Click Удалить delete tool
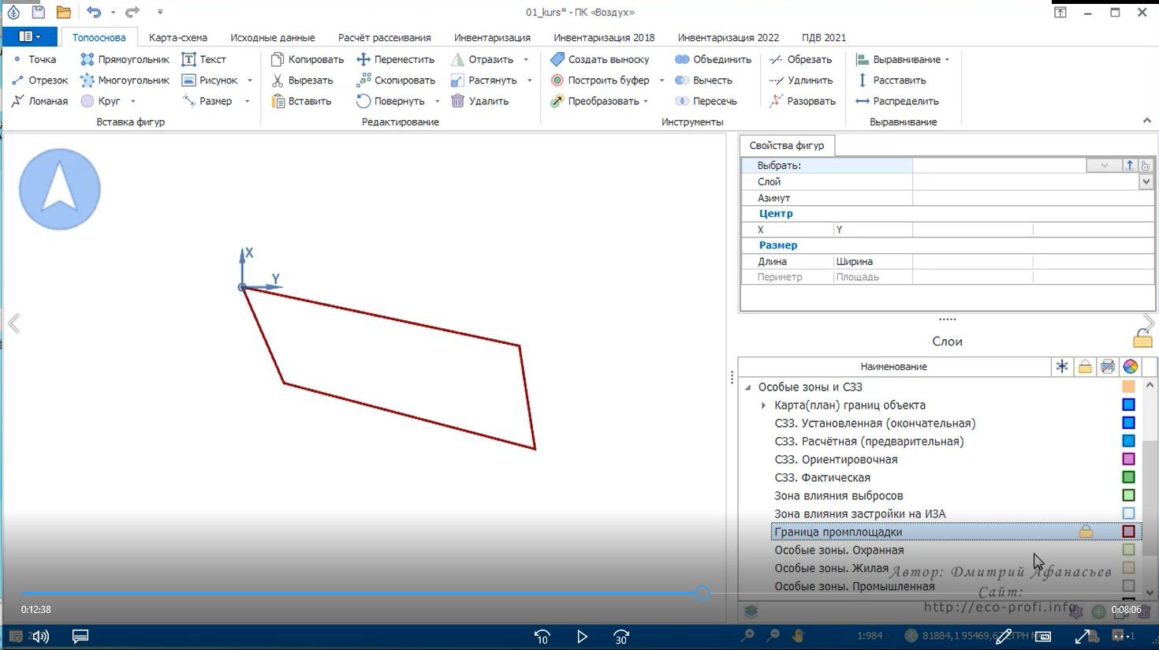Viewport: 1159px width, 650px height. point(480,101)
